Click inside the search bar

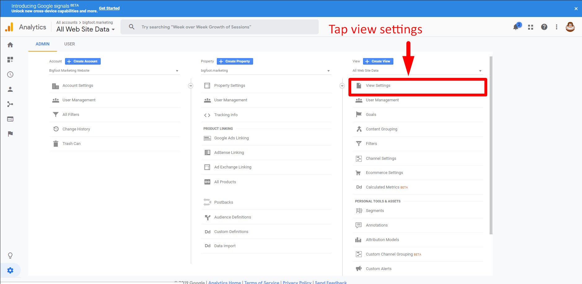(220, 27)
